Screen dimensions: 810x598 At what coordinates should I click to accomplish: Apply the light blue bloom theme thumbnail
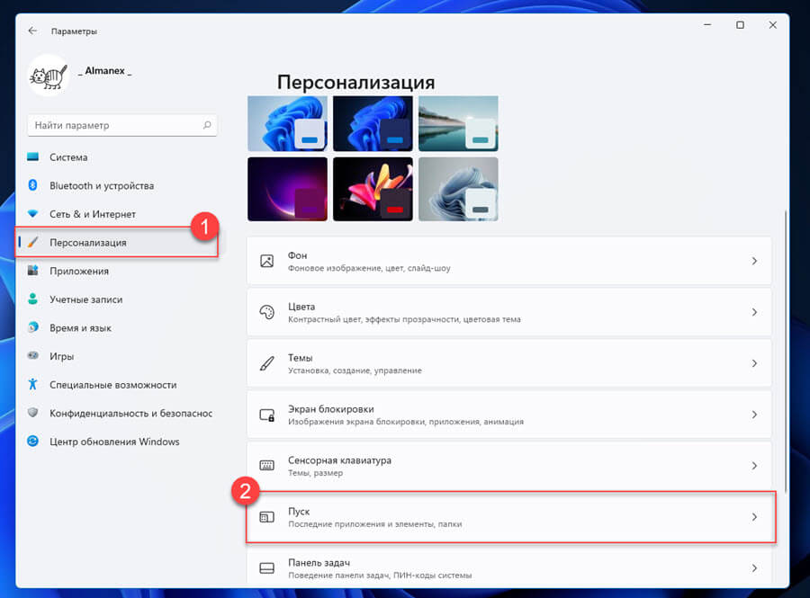pos(287,123)
